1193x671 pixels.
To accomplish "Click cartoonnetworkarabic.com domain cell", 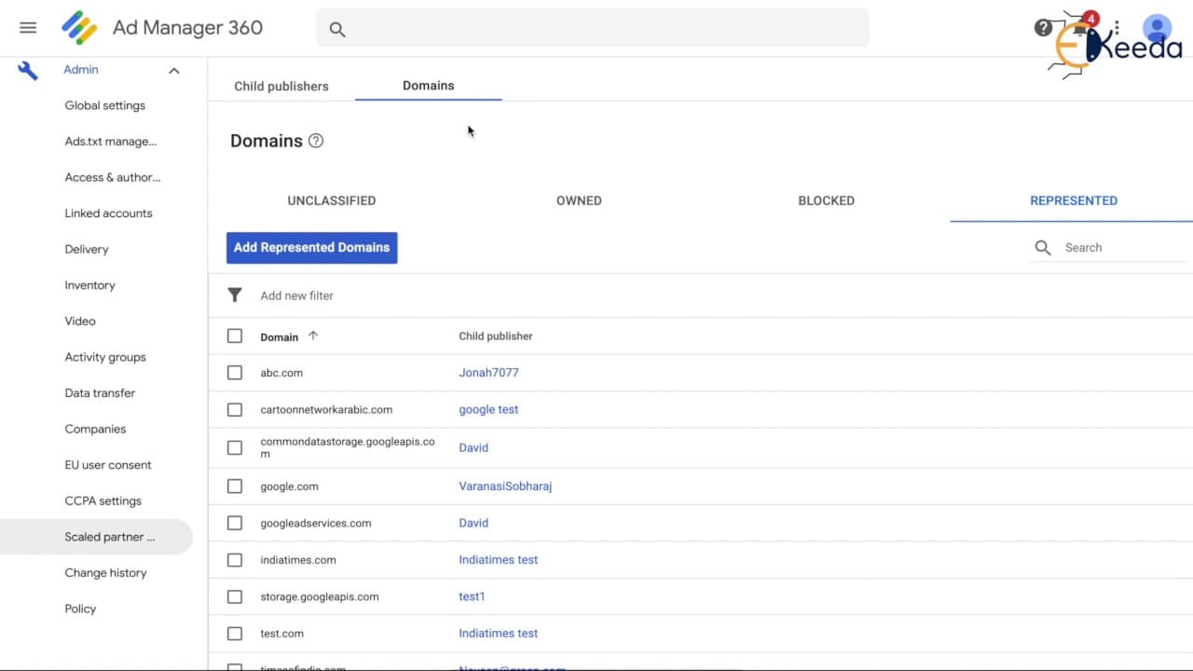I will (x=326, y=410).
